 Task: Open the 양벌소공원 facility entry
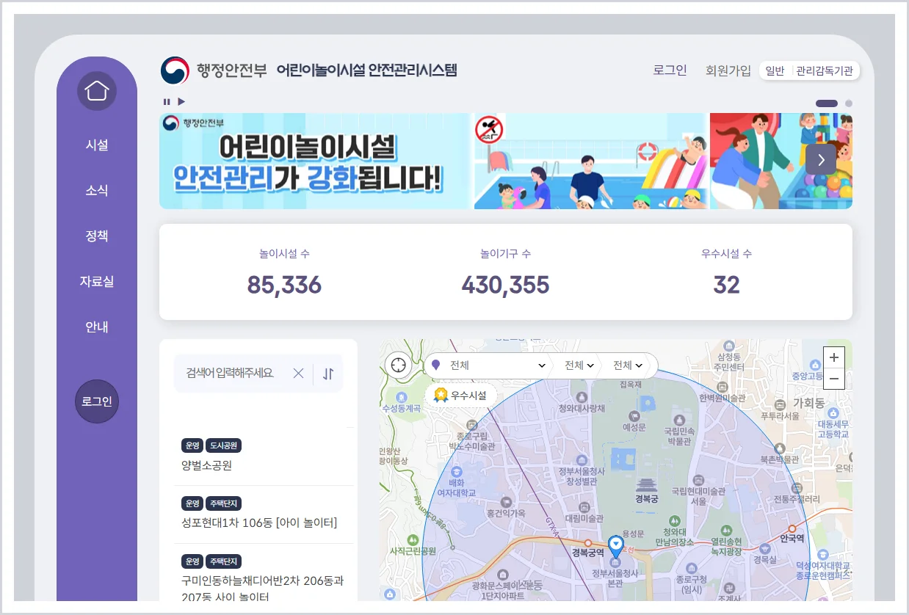point(206,465)
